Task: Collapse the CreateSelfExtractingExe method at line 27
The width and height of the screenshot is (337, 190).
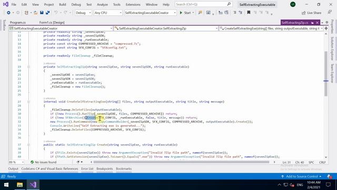Action: point(28,102)
